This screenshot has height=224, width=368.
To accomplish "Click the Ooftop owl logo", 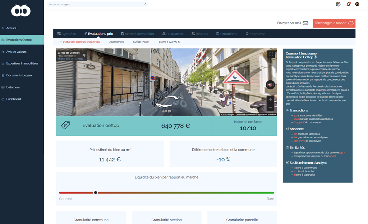I will tap(21, 10).
